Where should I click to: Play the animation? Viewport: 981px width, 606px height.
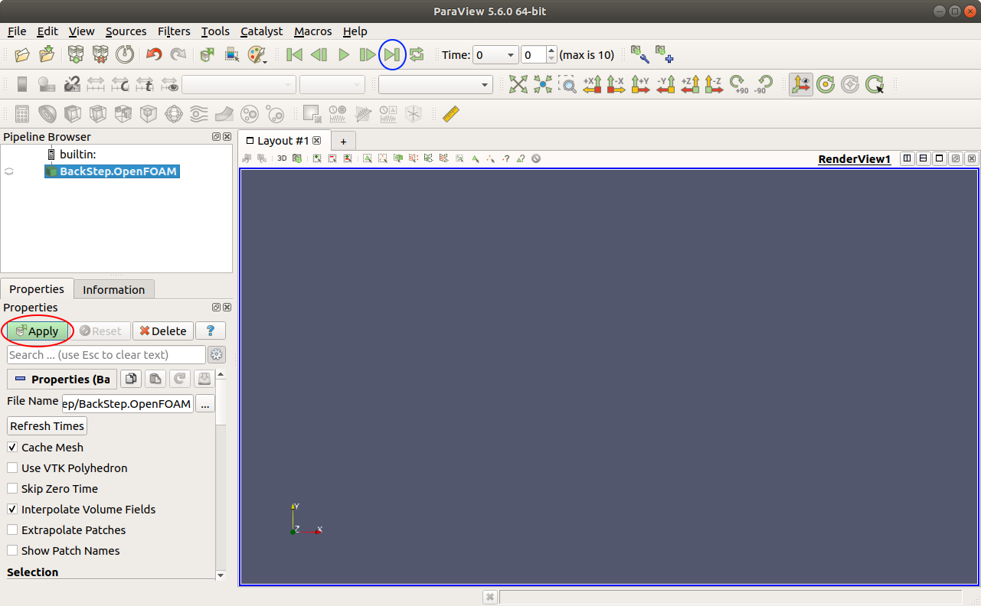pos(343,55)
